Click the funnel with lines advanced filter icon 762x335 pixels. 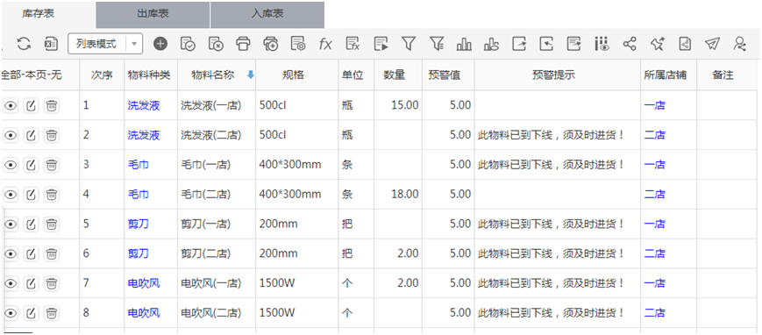click(x=437, y=44)
